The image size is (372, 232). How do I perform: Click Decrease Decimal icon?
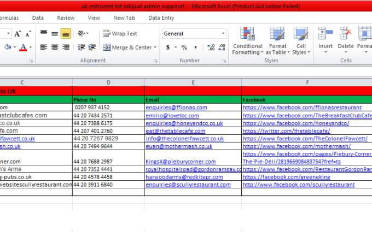[x=222, y=47]
